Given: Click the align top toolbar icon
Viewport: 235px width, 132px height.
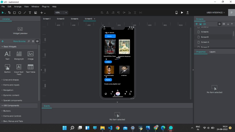Looking at the screenshot, I should point(118,12).
